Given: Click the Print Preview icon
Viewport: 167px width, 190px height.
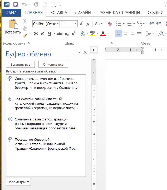Looking at the screenshot, I should [x=53, y=4].
